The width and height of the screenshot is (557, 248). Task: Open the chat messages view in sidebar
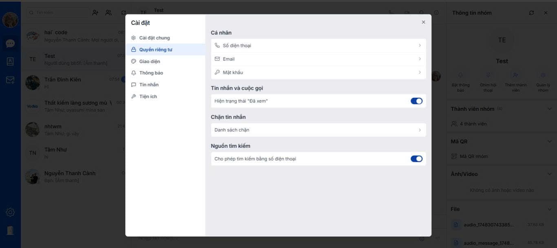[x=10, y=44]
